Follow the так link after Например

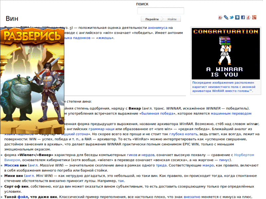coord(121,181)
